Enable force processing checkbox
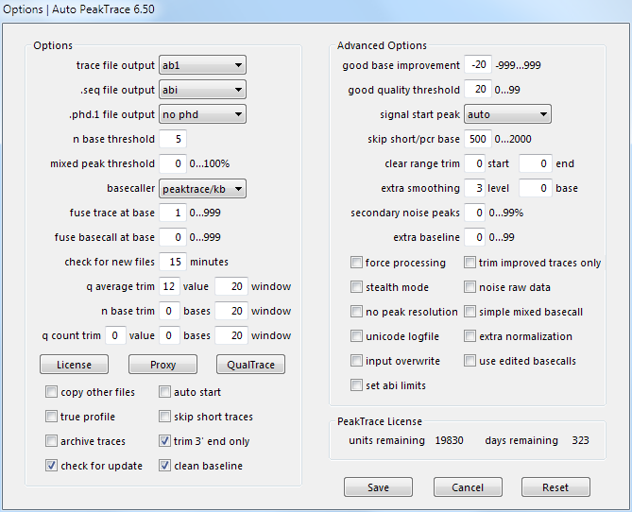The image size is (632, 512). 356,263
